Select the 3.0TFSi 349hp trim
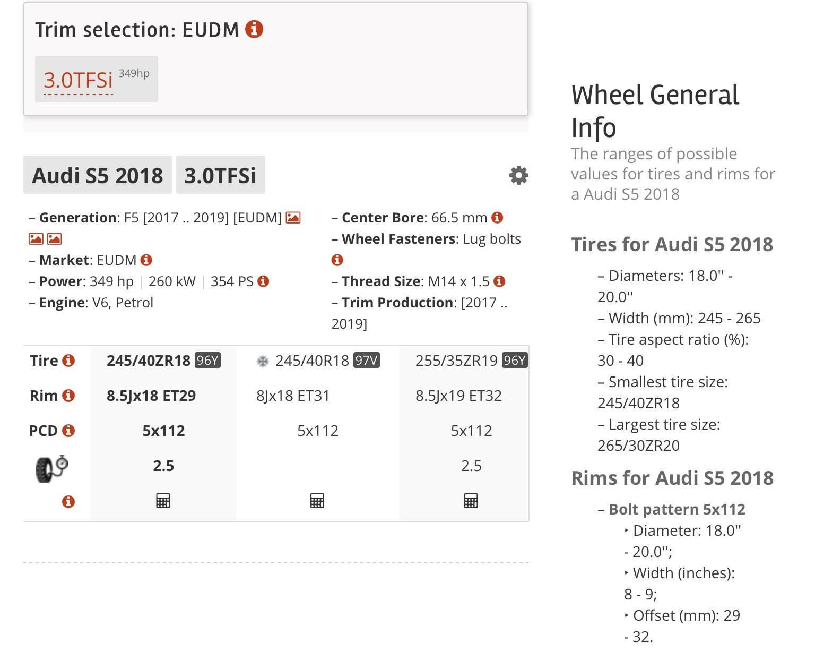The image size is (815, 651). [x=78, y=79]
